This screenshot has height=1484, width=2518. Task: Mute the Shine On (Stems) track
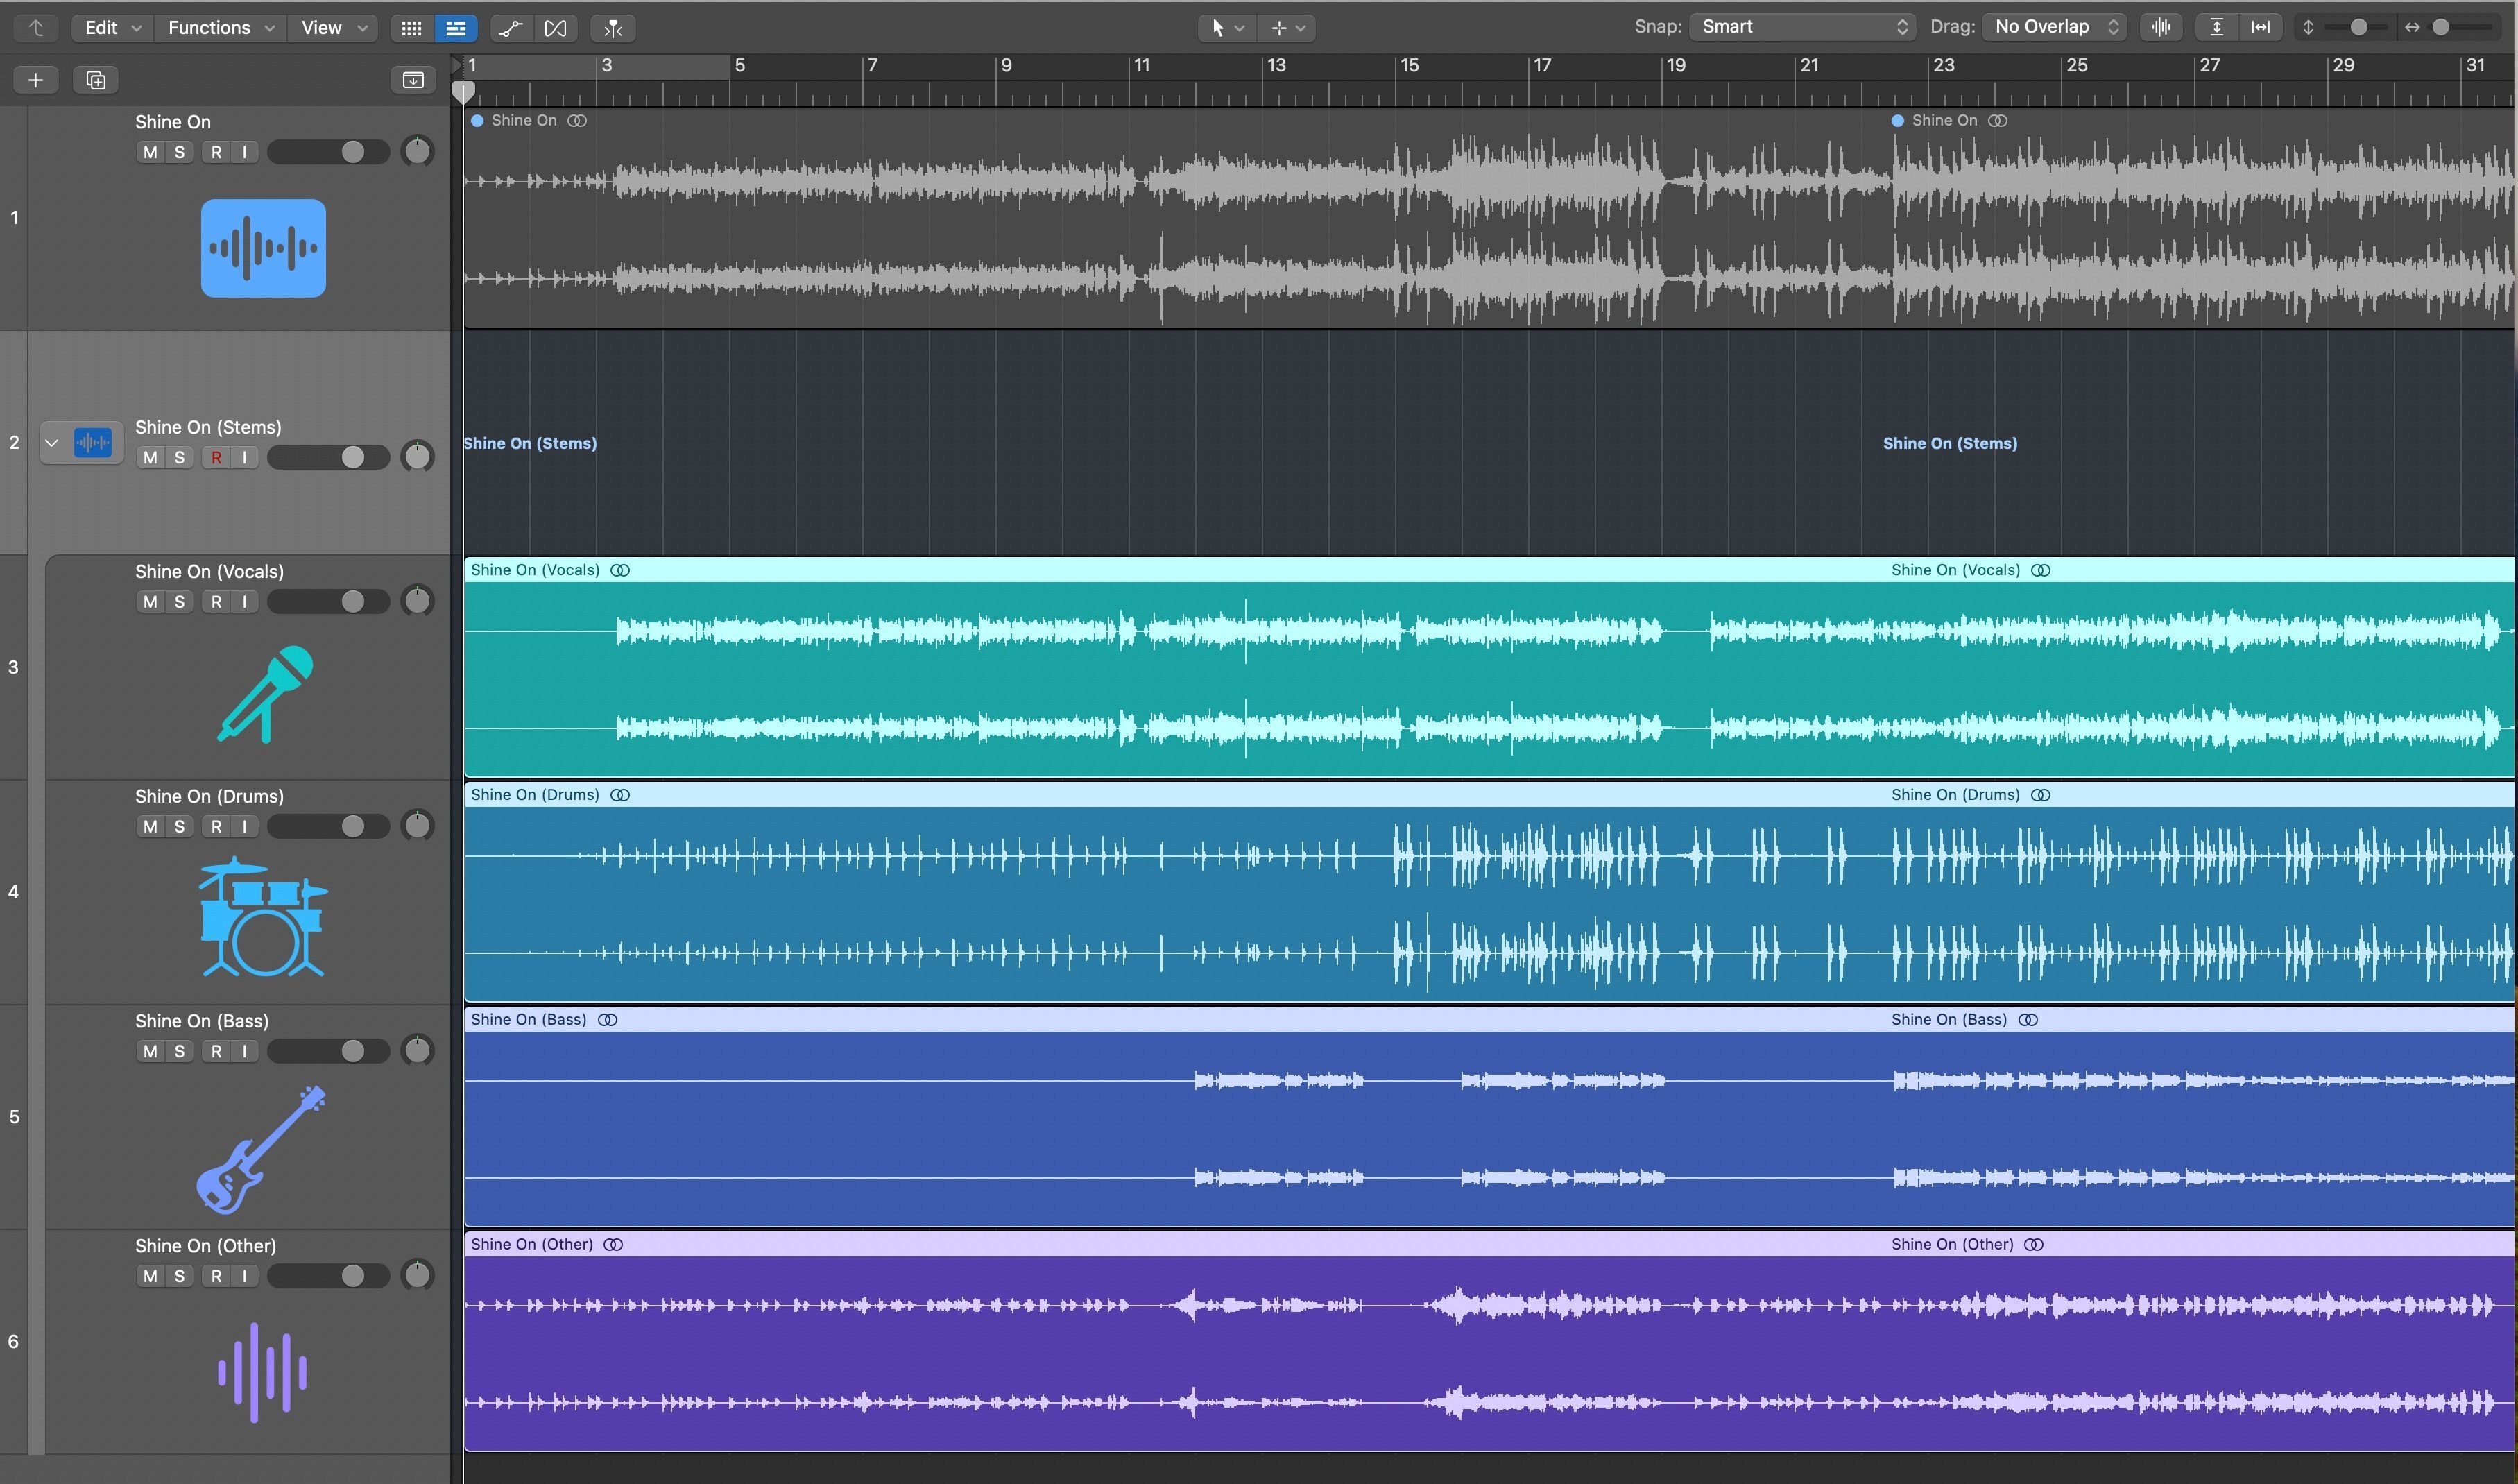tap(150, 457)
